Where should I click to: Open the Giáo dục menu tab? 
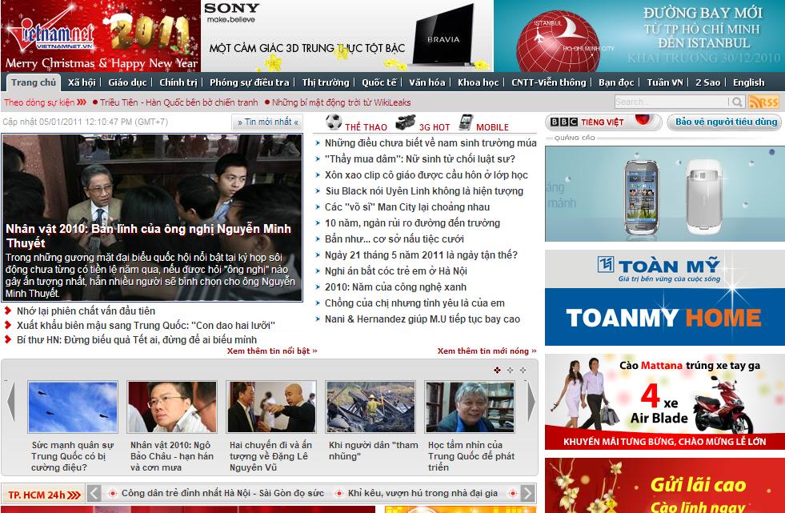click(127, 82)
